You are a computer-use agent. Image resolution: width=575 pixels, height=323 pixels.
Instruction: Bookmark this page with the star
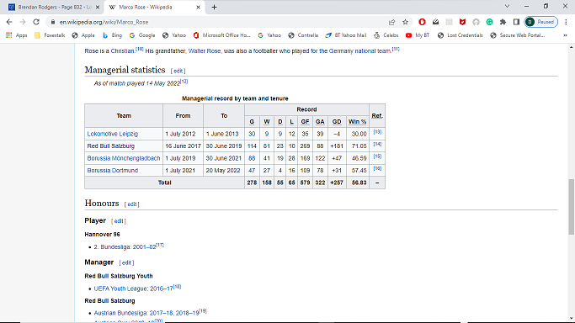(x=405, y=22)
